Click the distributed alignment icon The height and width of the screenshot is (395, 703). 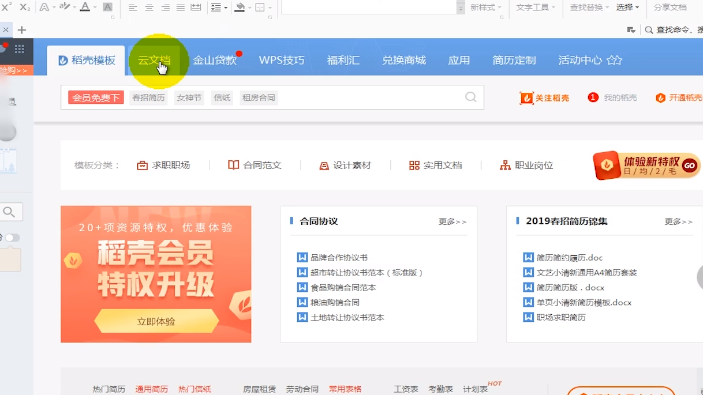[196, 7]
